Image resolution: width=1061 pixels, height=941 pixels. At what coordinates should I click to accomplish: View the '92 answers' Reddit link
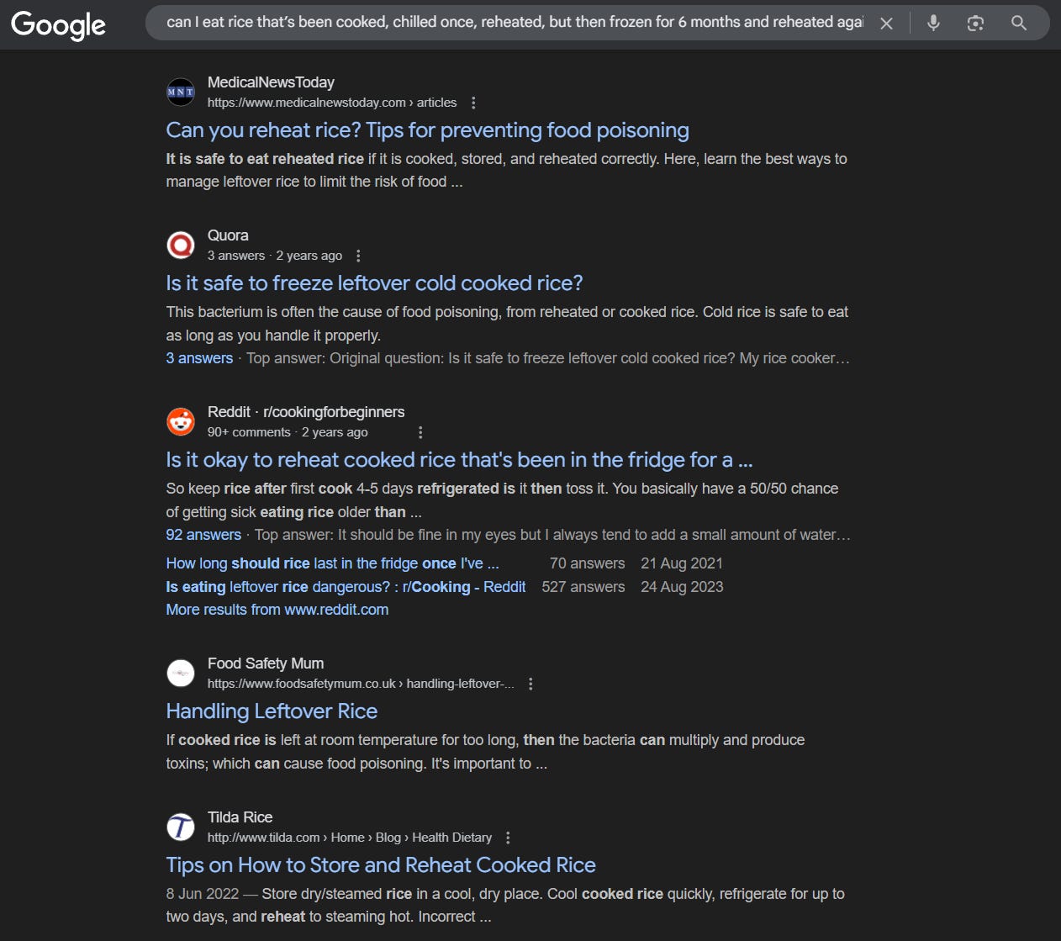203,535
